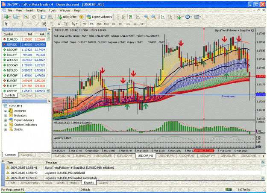Switch chart to candlesticks style
Screen dimensions: 267x193
click(x=131, y=17)
